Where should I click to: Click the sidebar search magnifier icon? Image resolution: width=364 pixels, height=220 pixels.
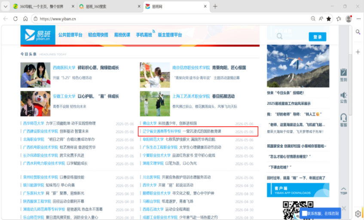tap(358, 32)
